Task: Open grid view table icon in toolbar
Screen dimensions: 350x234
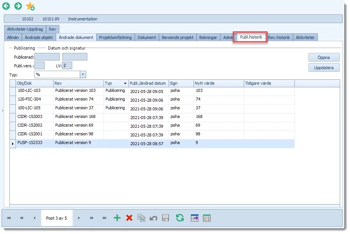Action: [207, 218]
